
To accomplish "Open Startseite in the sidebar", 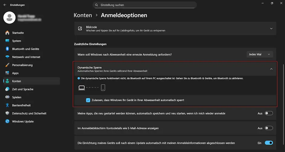I will (31, 33).
